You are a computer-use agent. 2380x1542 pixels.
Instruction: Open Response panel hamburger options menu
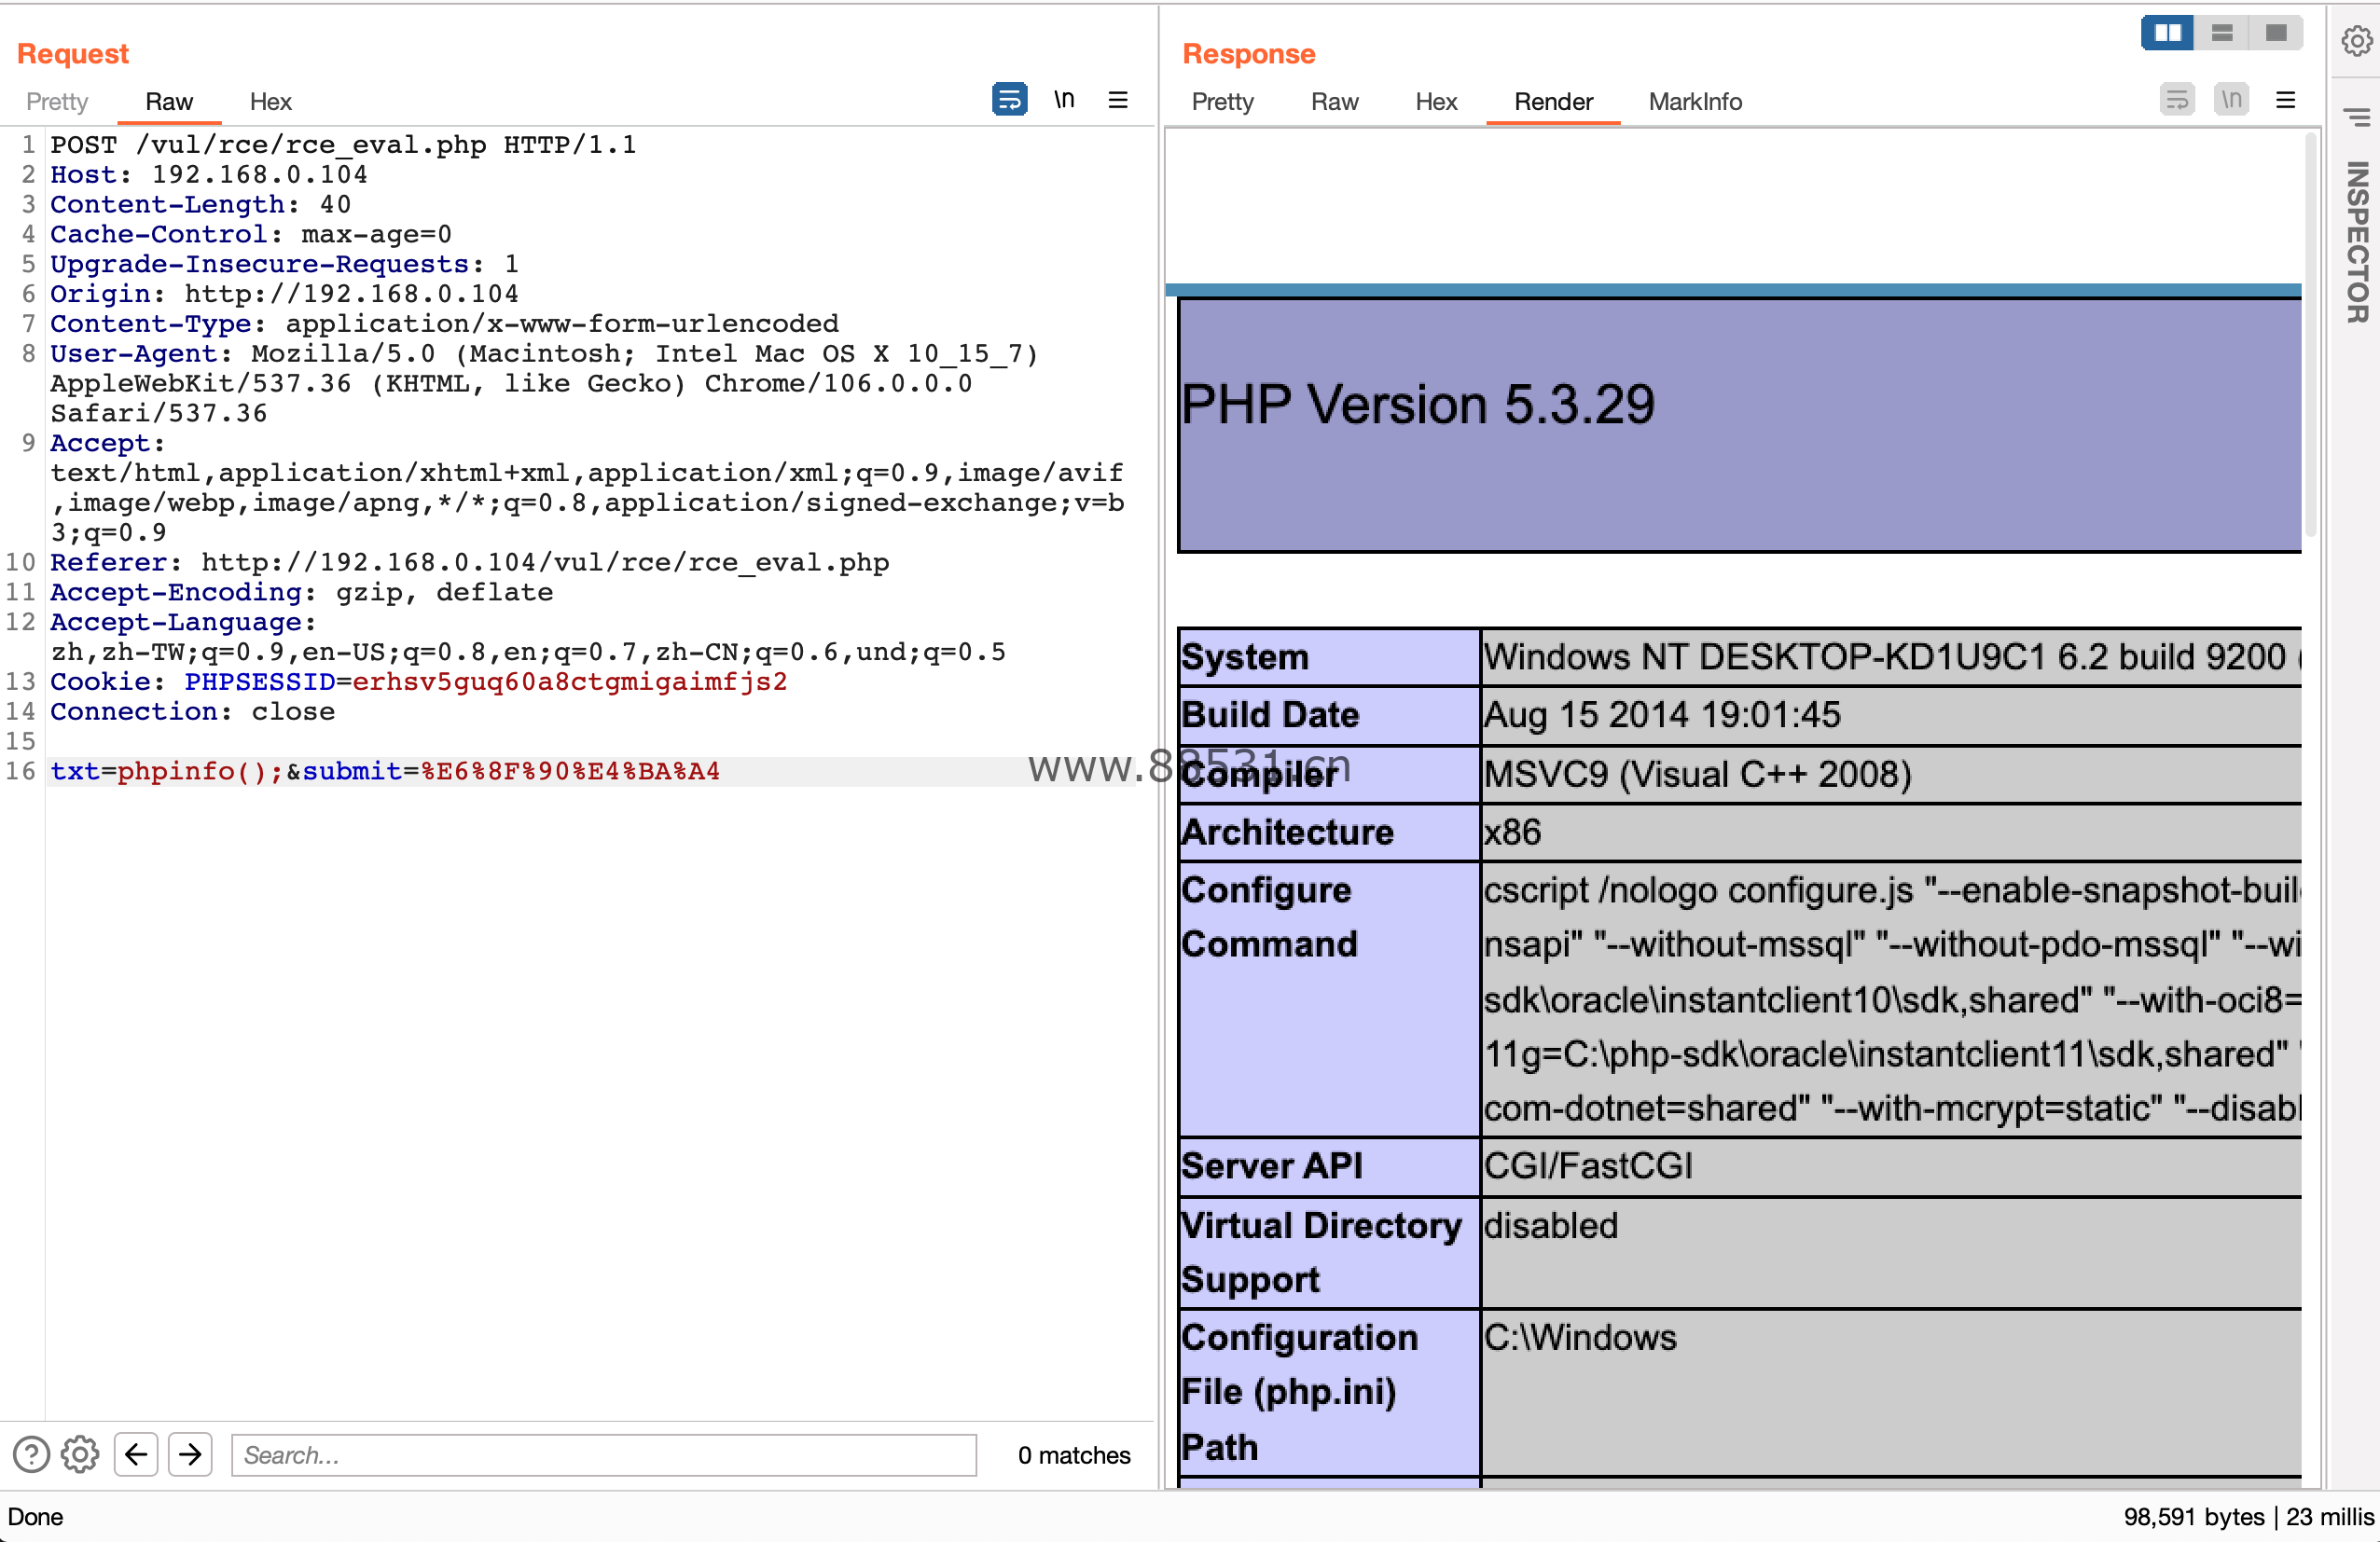tap(2285, 100)
